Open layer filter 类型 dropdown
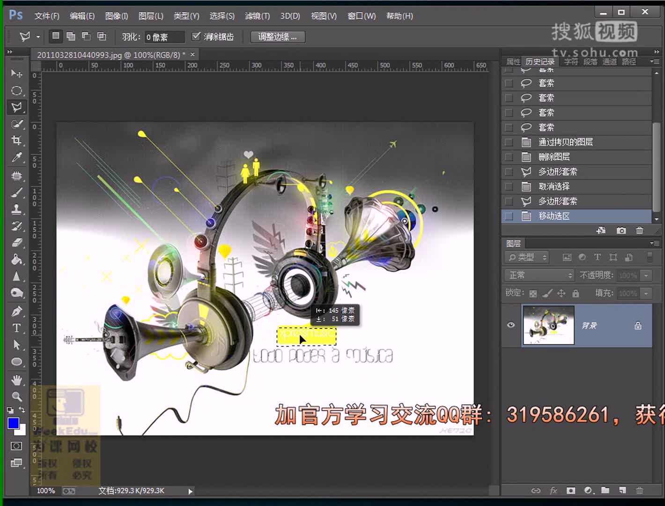The width and height of the screenshot is (665, 506). [x=527, y=257]
